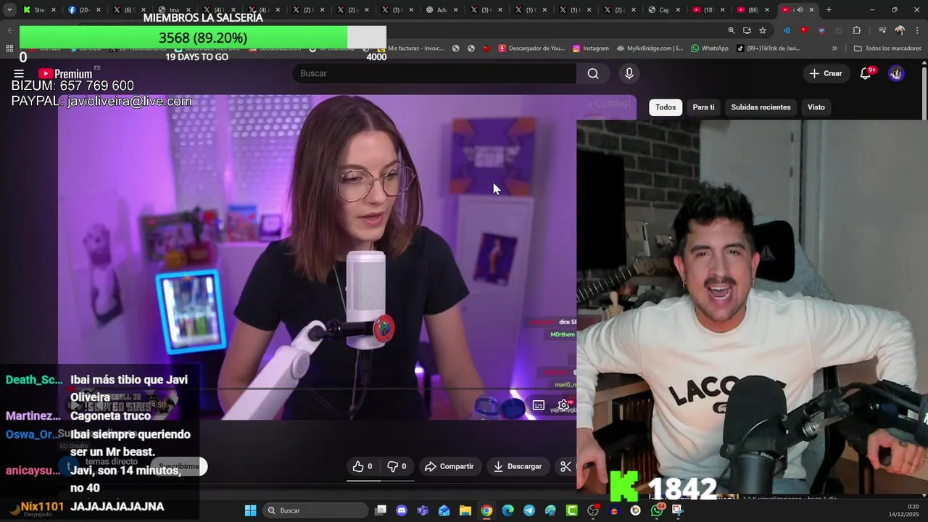Open the Mis facturas - Invoic... bookmark
This screenshot has width=928, height=522.
[411, 49]
